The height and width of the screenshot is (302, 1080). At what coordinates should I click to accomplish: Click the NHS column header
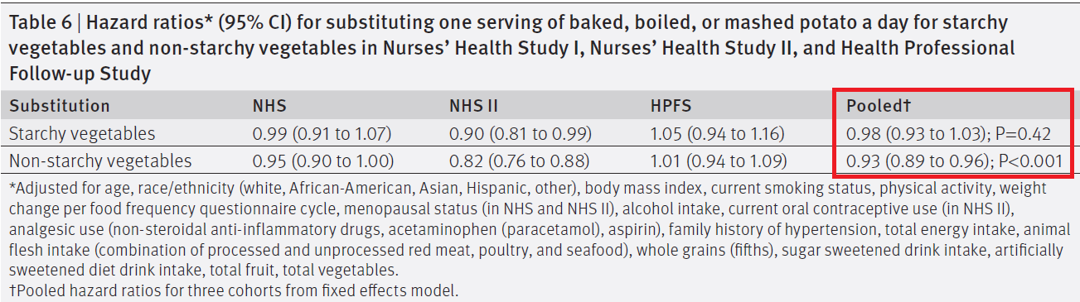pos(269,106)
